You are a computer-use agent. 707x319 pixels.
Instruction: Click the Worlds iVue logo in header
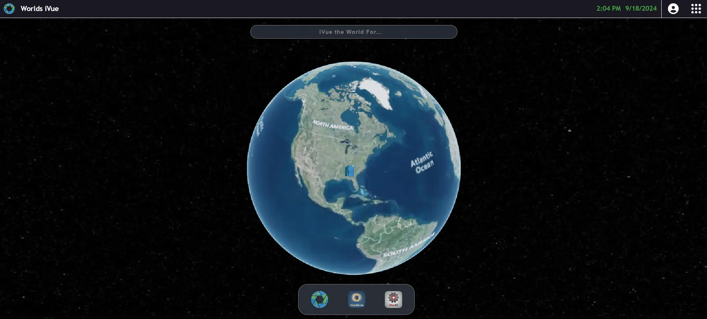point(9,8)
